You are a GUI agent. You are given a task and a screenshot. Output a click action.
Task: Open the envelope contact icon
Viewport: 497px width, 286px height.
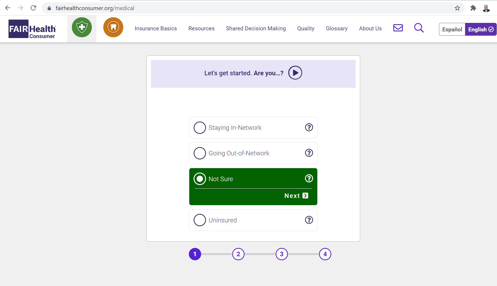(x=398, y=28)
